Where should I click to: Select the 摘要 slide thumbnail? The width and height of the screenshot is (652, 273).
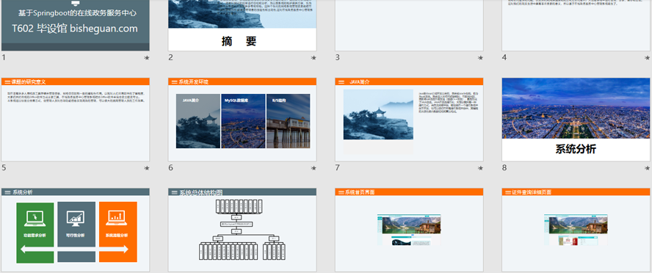pos(242,26)
